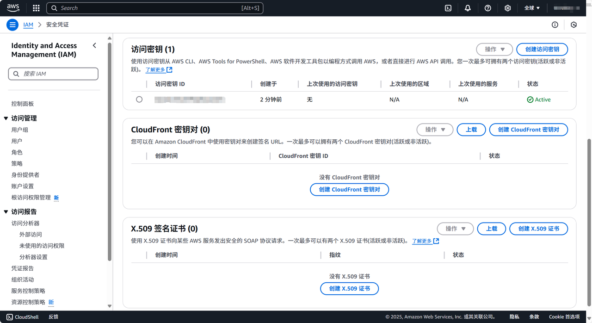Click the IAM breadcrumb link
The height and width of the screenshot is (323, 592).
click(28, 25)
